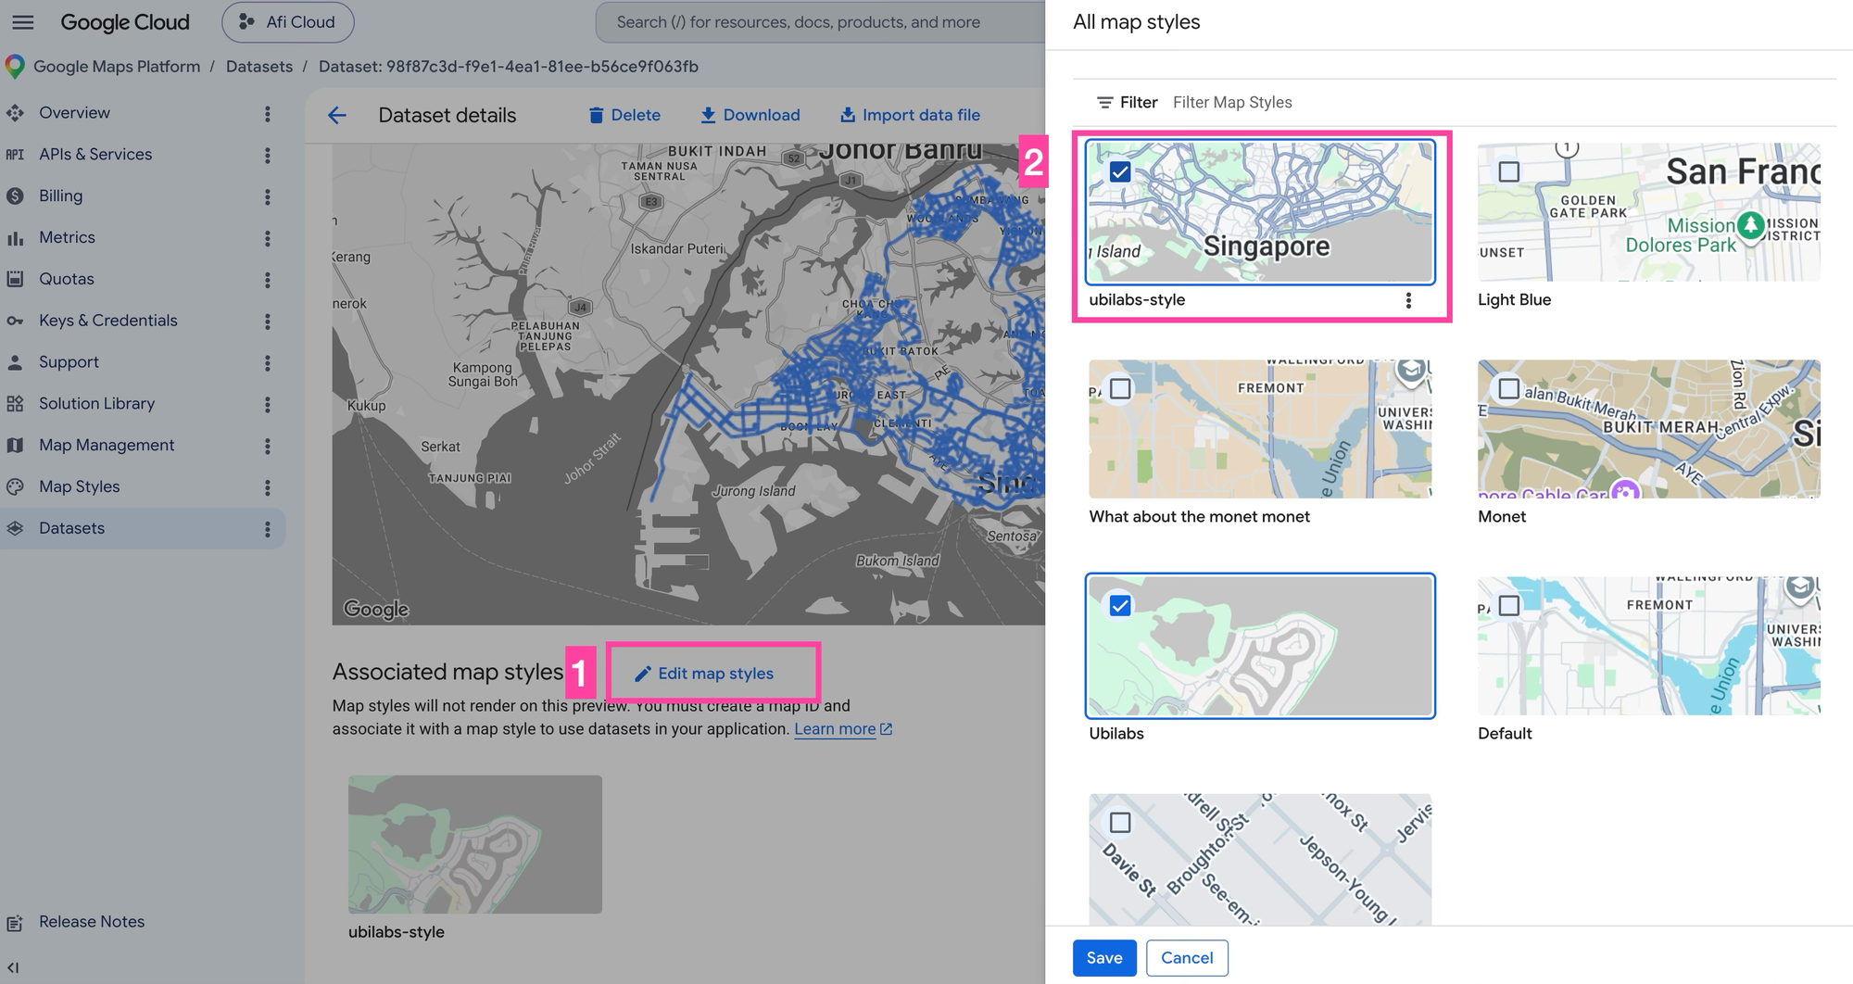
Task: Click the API sidebar icon
Action: [x=15, y=155]
